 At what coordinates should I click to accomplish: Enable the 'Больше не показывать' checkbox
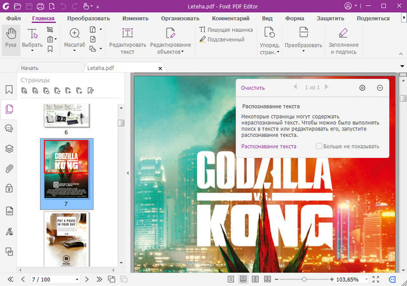(320, 147)
